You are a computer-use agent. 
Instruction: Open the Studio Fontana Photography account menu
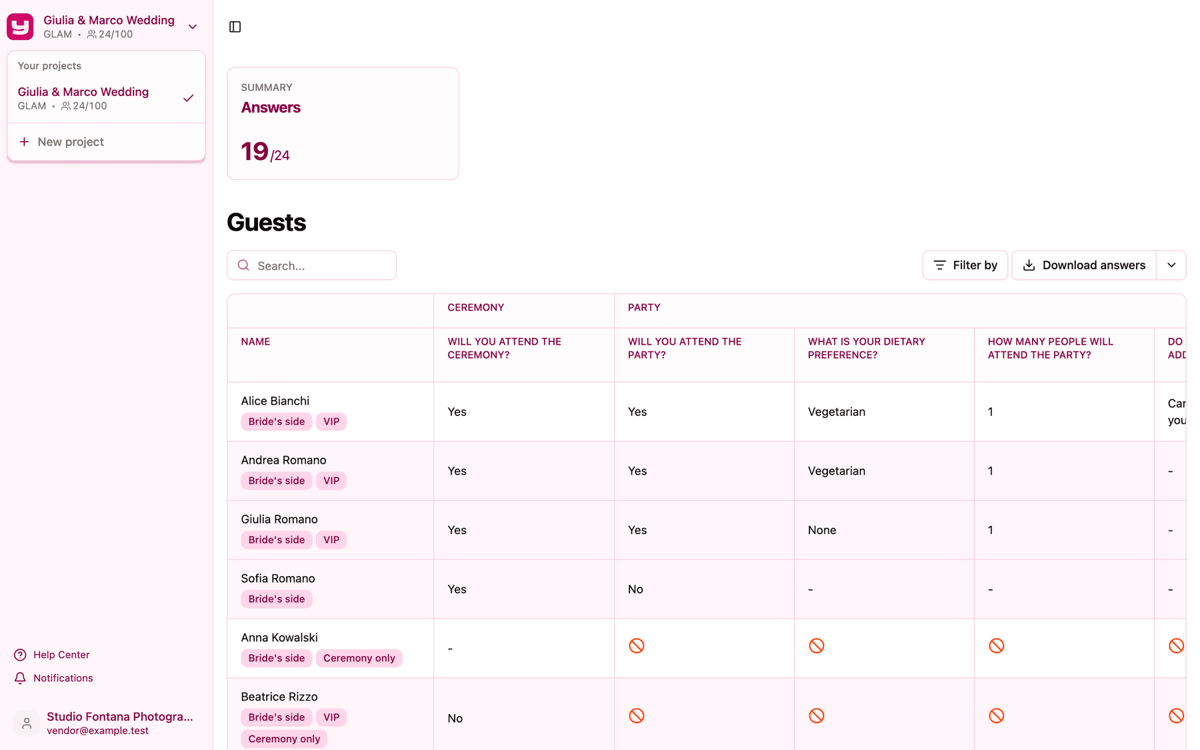[x=106, y=723]
